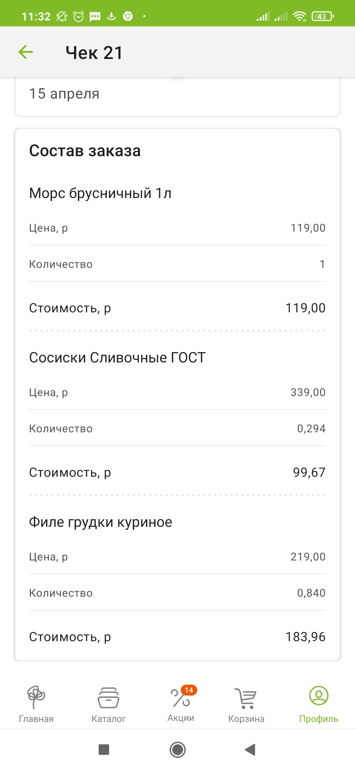Select the Сосиски Сливочные ГОСТ item
The width and height of the screenshot is (355, 771).
117,357
